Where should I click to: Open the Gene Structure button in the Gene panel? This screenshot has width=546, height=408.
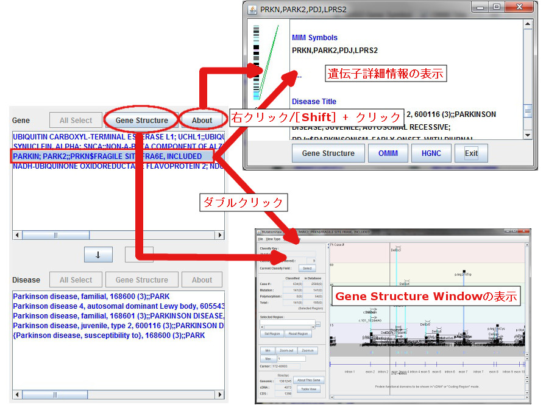click(x=141, y=121)
